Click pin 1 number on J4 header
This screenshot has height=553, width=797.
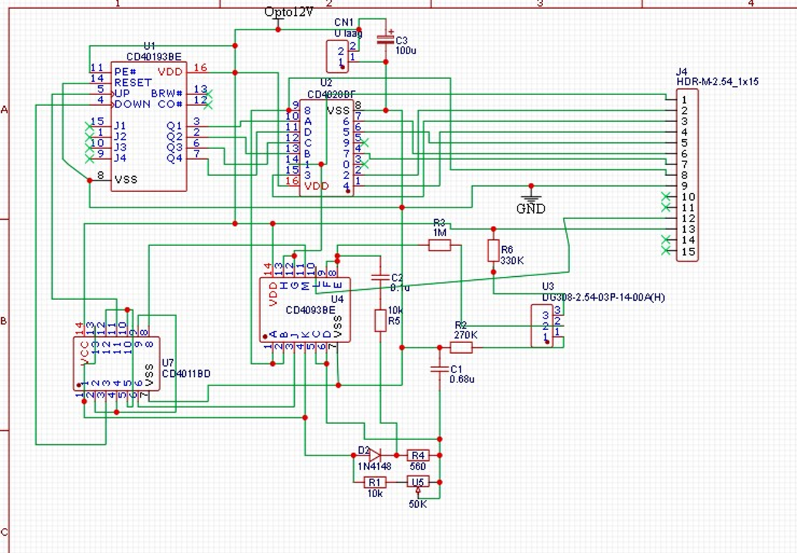point(684,99)
